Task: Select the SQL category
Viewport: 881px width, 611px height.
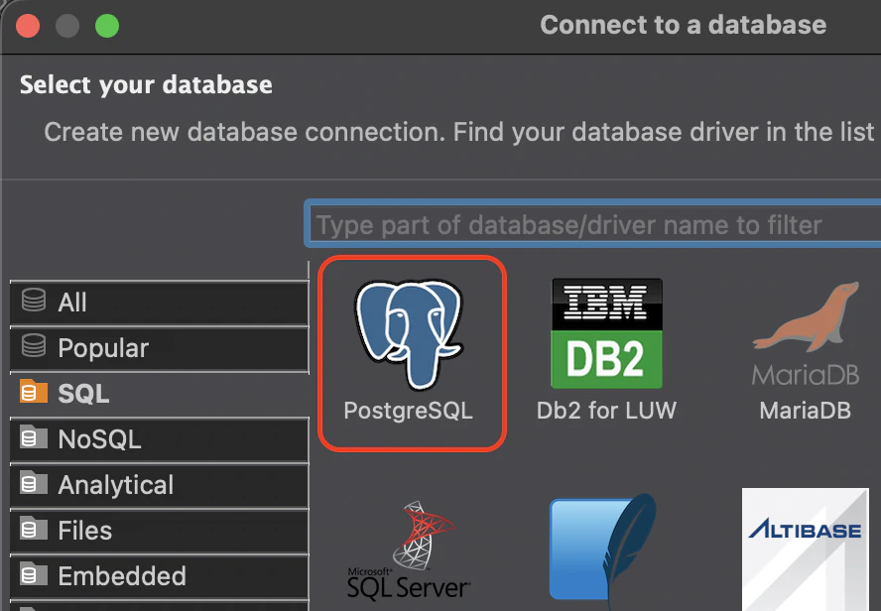Action: pos(160,394)
